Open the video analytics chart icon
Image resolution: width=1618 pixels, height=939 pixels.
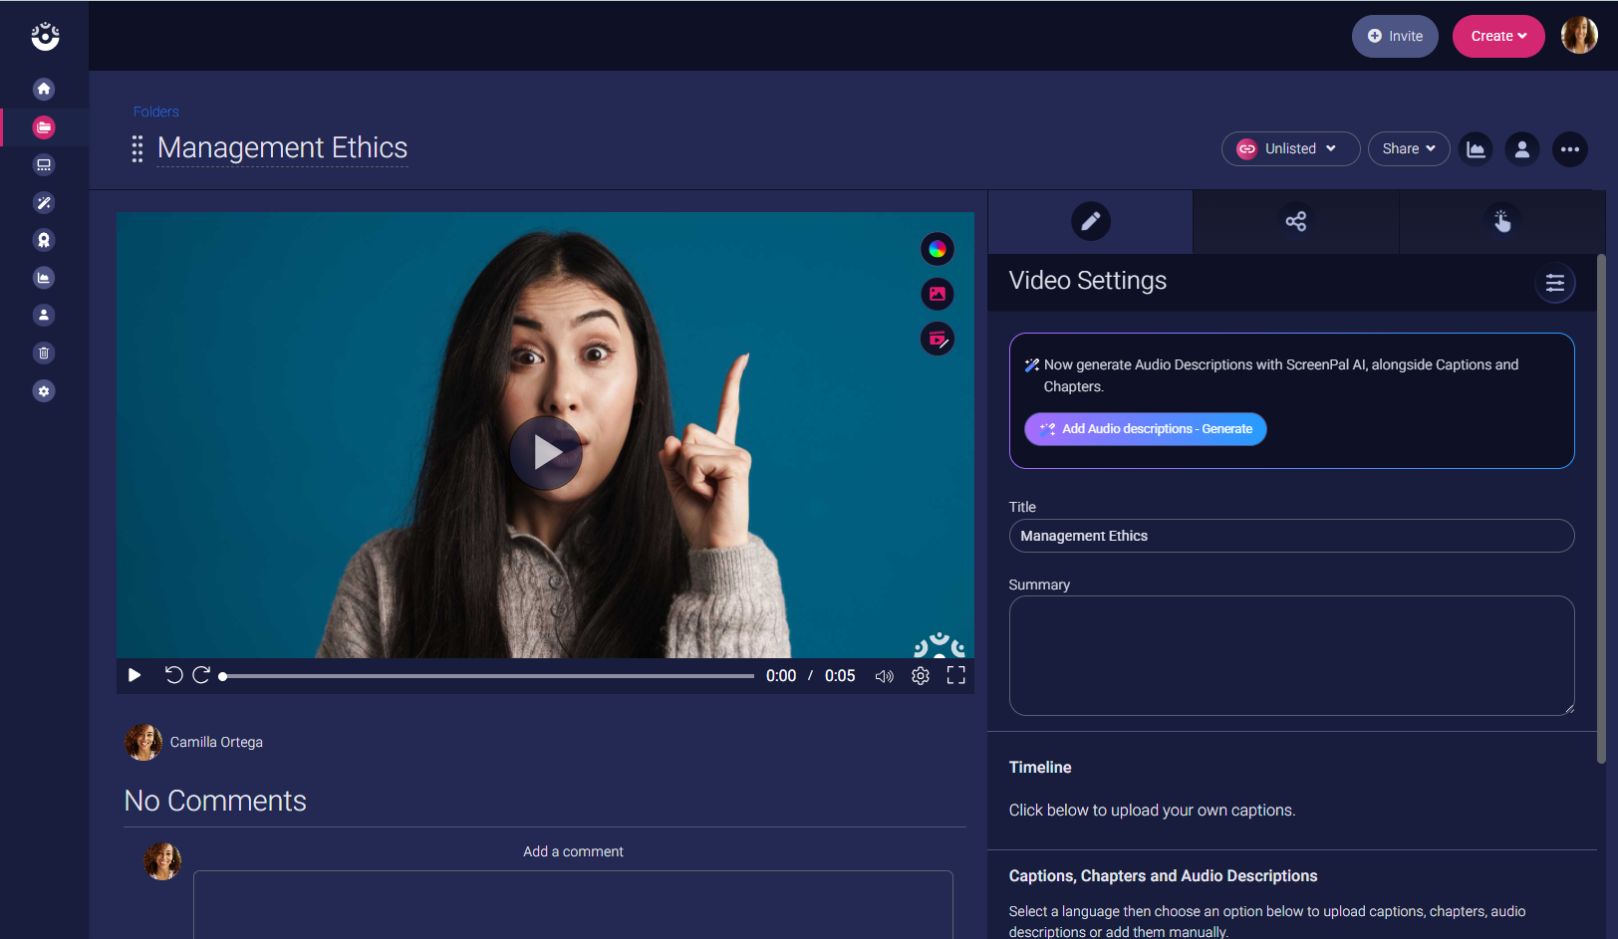pyautogui.click(x=1476, y=149)
